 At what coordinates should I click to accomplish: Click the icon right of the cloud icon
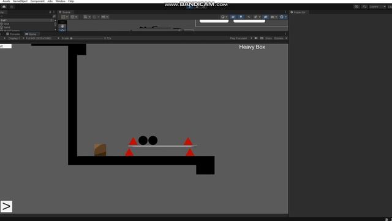(12, 7)
